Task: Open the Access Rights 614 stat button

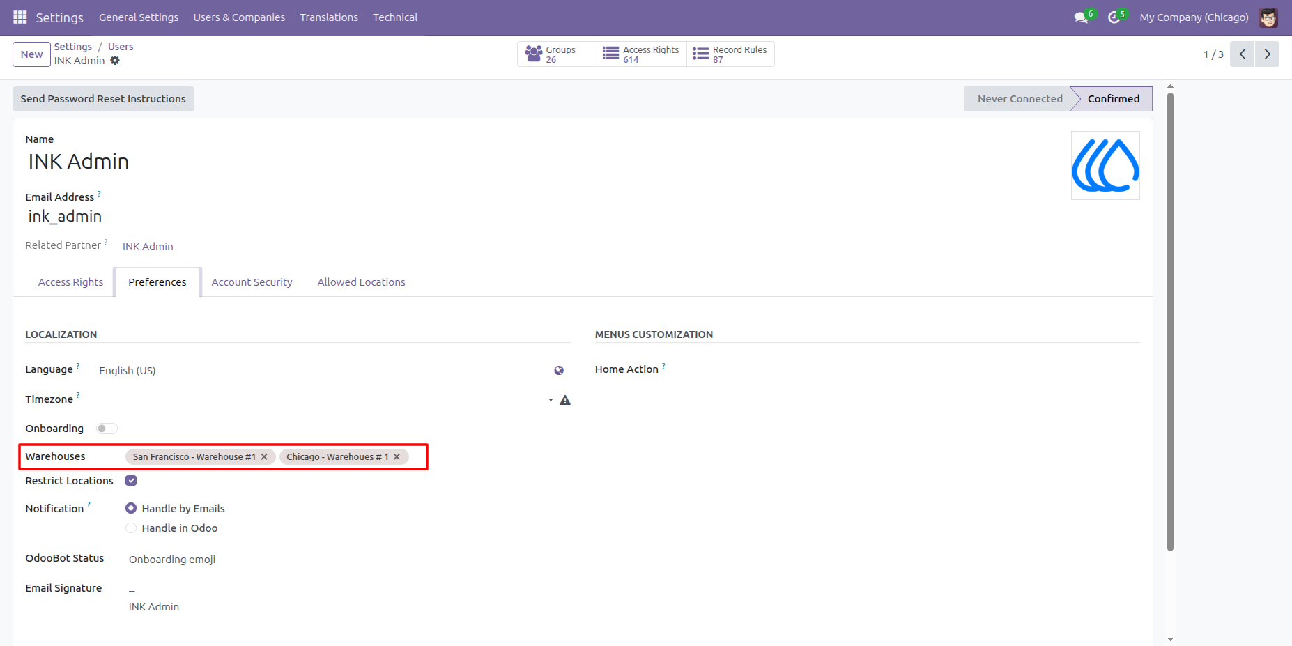Action: pyautogui.click(x=642, y=54)
